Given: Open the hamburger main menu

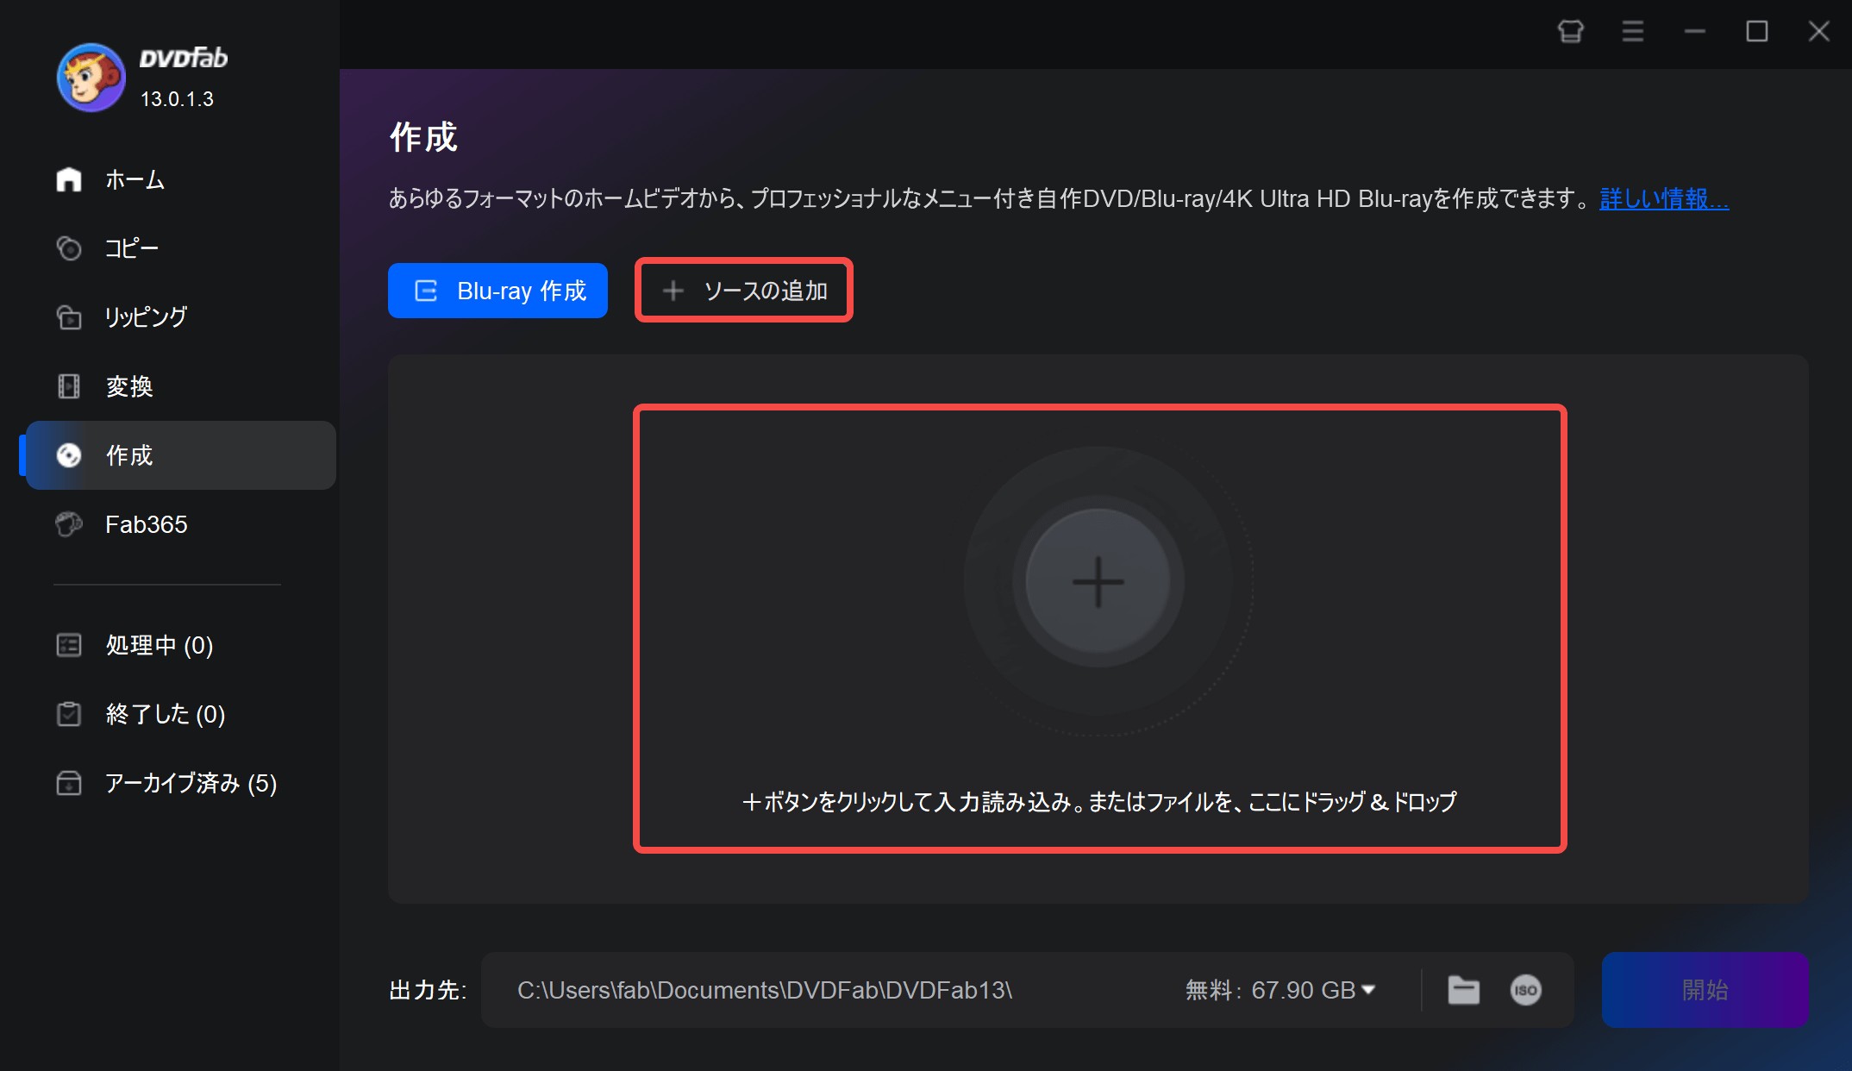Looking at the screenshot, I should tap(1632, 32).
